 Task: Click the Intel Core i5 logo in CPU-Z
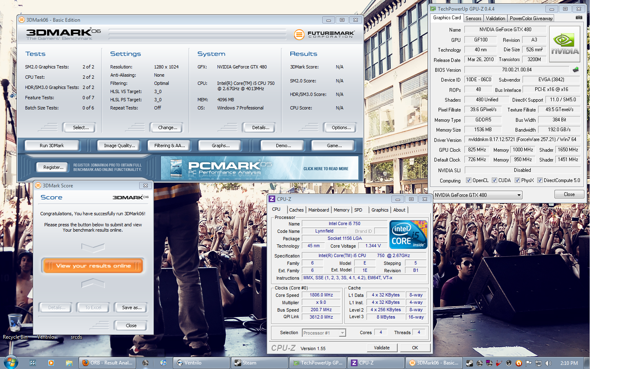(x=408, y=235)
